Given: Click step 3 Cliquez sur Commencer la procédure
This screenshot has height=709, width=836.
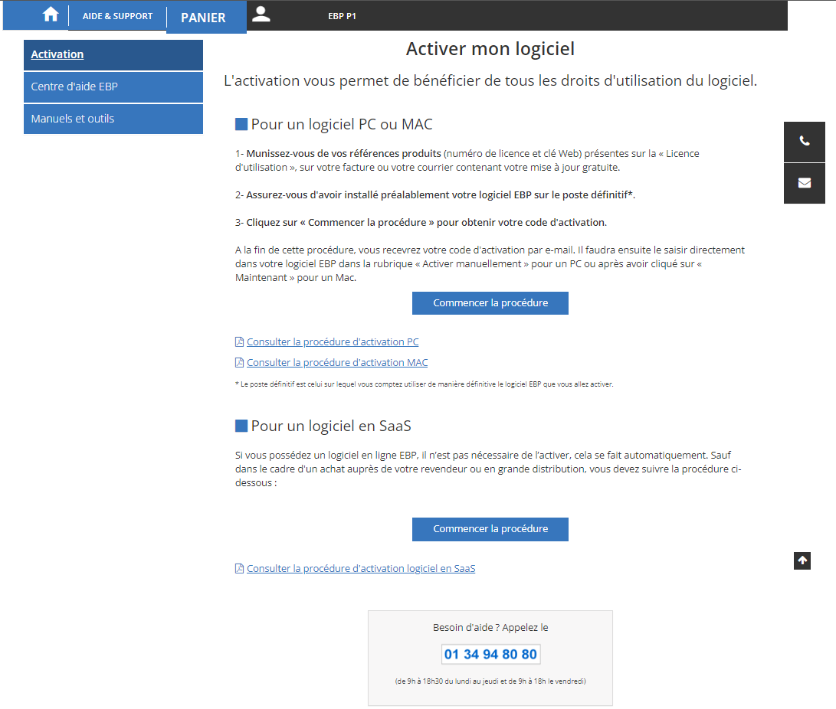Looking at the screenshot, I should (x=421, y=223).
